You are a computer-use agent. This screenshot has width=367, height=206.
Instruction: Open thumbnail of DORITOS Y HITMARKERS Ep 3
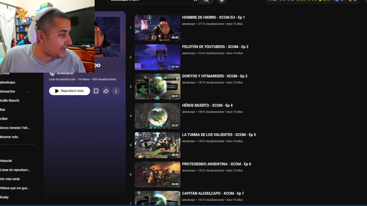click(157, 86)
